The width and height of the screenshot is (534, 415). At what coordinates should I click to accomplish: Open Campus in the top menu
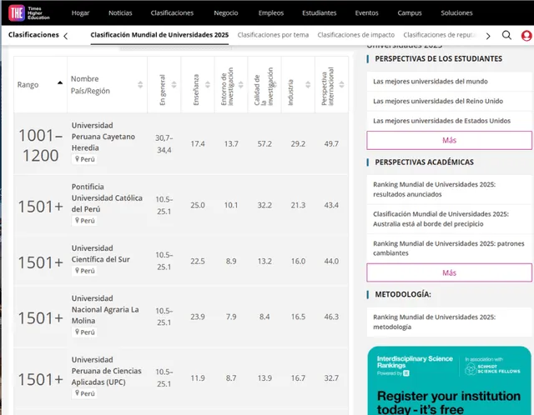[410, 13]
